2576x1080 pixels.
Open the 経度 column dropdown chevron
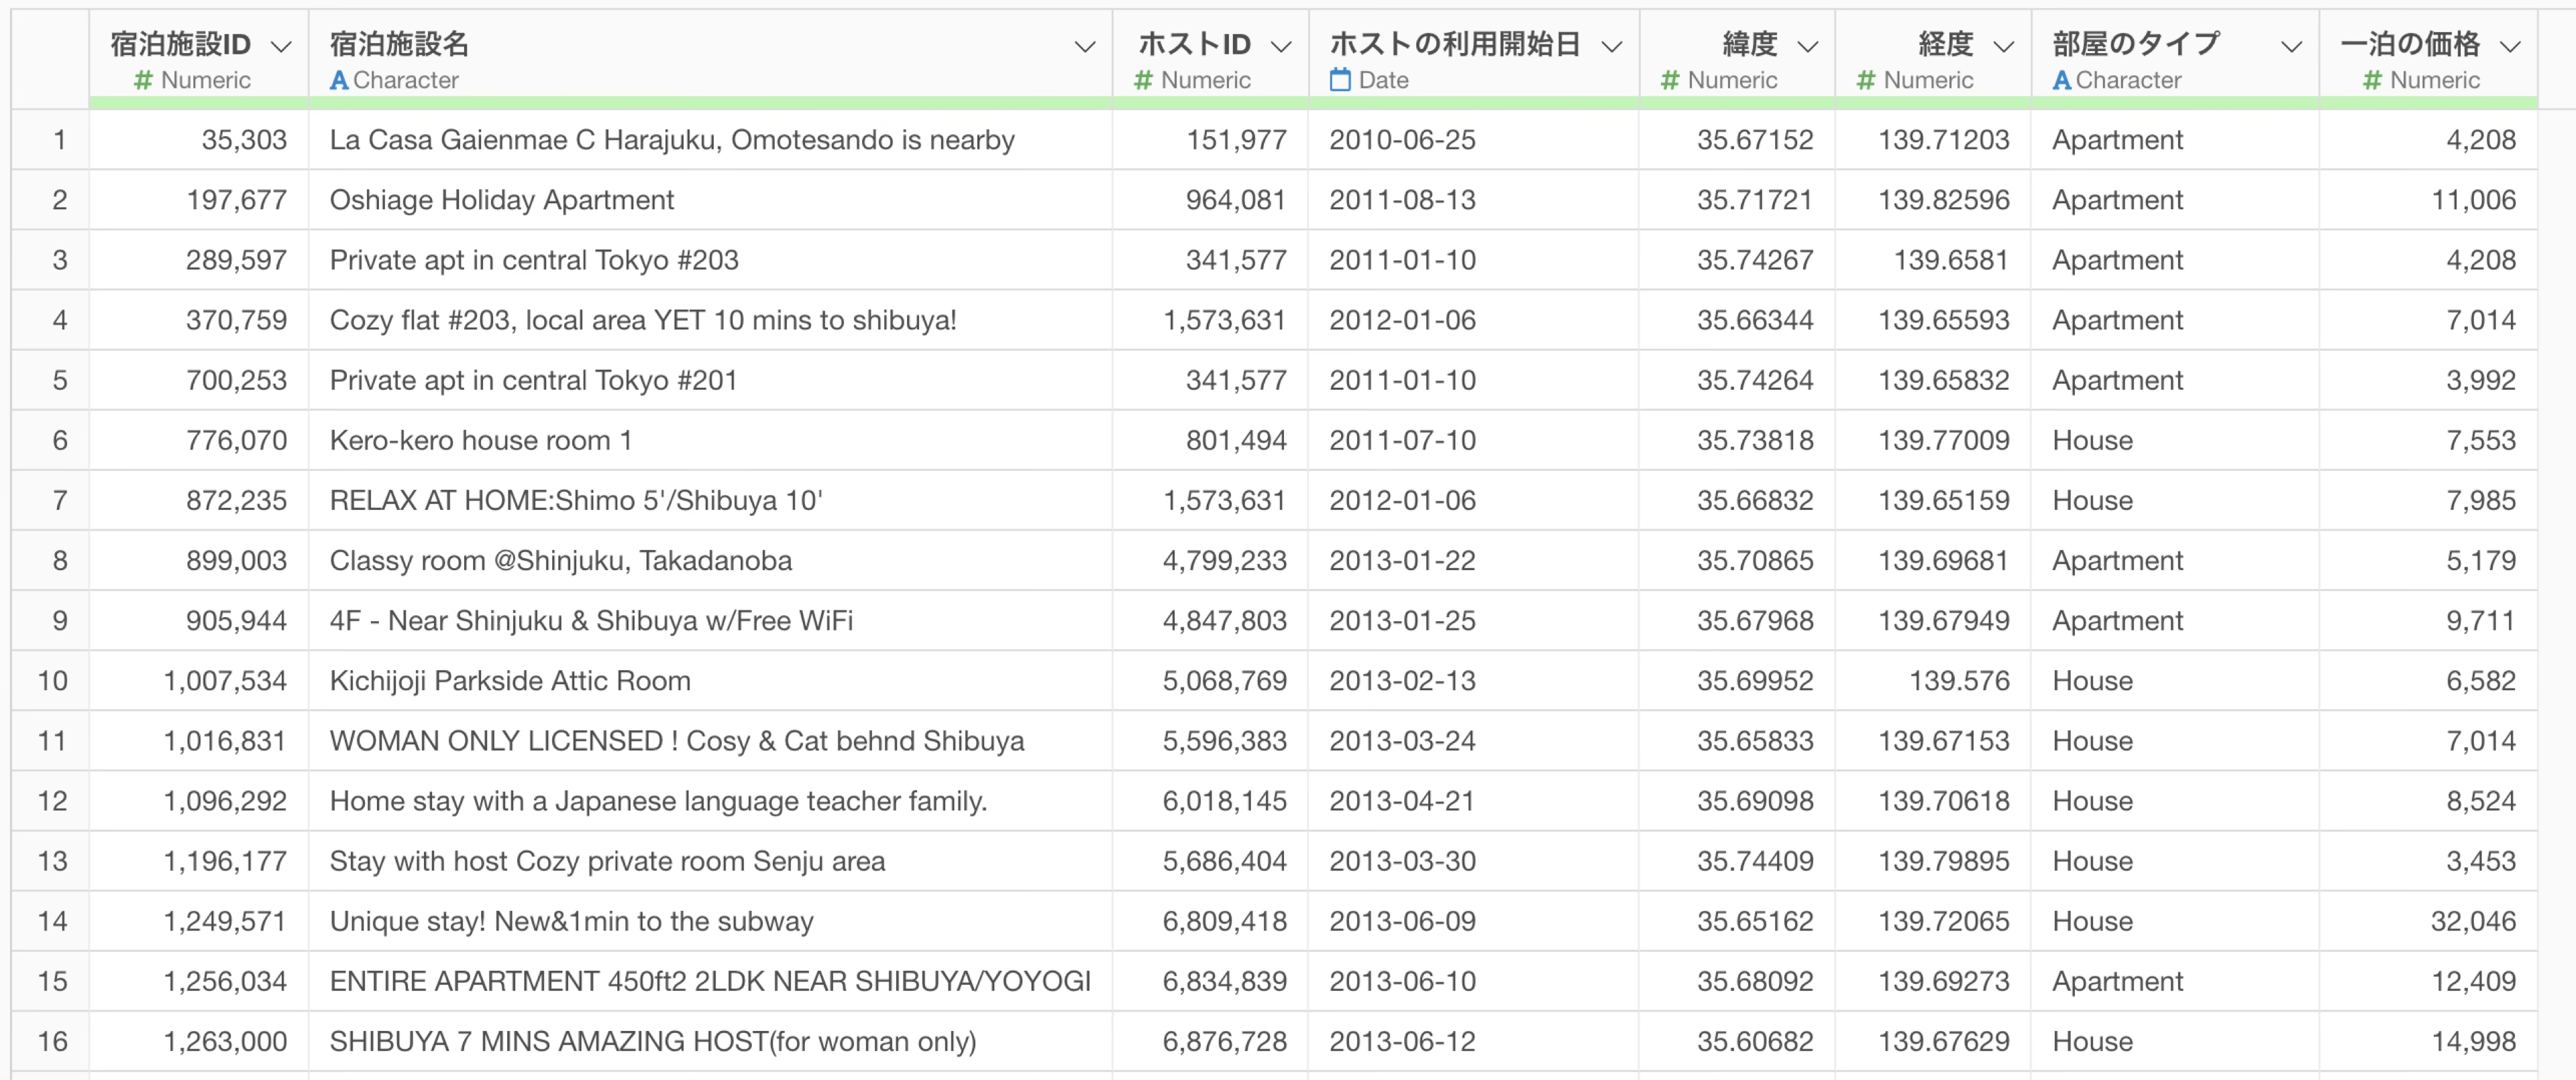(2003, 47)
